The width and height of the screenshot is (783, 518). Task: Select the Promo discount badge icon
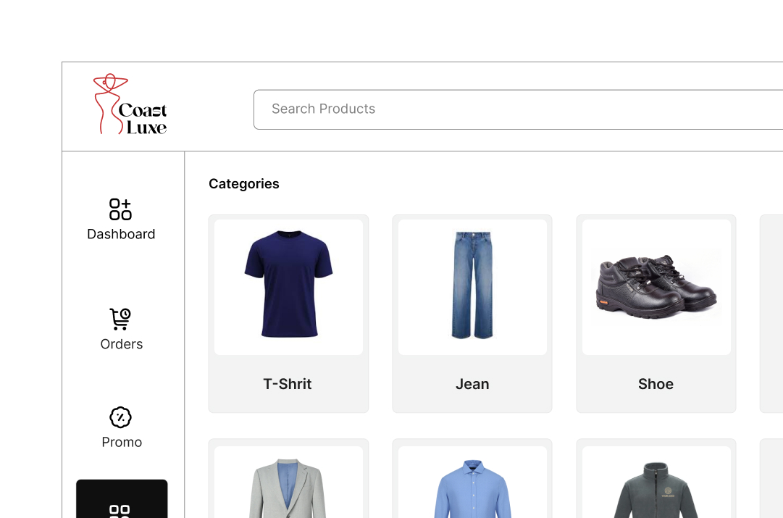click(120, 417)
